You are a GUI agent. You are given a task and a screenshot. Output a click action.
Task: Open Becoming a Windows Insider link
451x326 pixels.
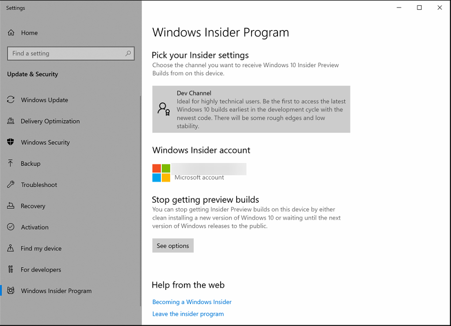(x=192, y=302)
